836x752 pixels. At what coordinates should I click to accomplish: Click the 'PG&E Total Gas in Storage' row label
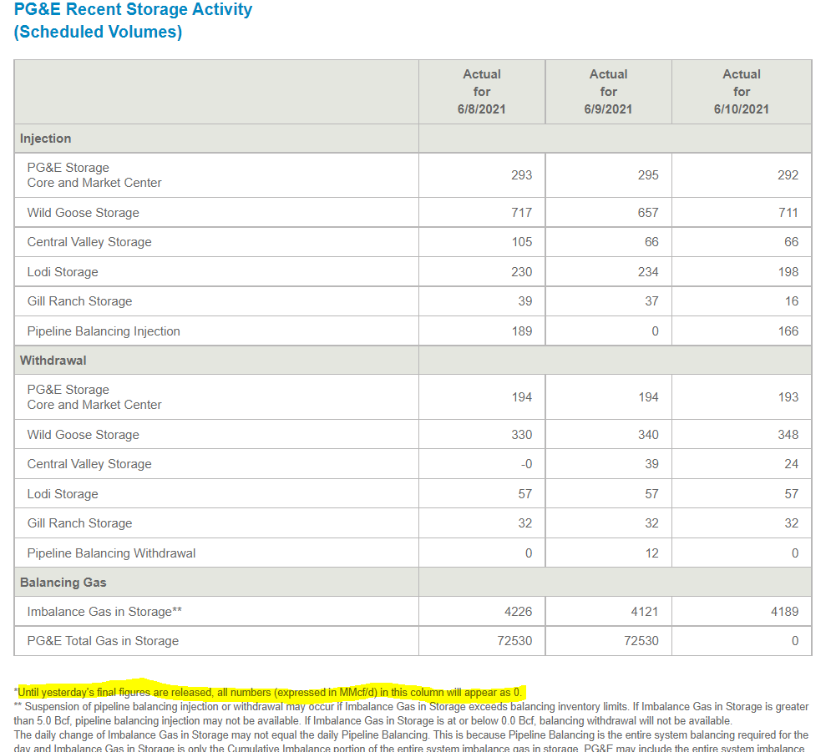coord(103,641)
